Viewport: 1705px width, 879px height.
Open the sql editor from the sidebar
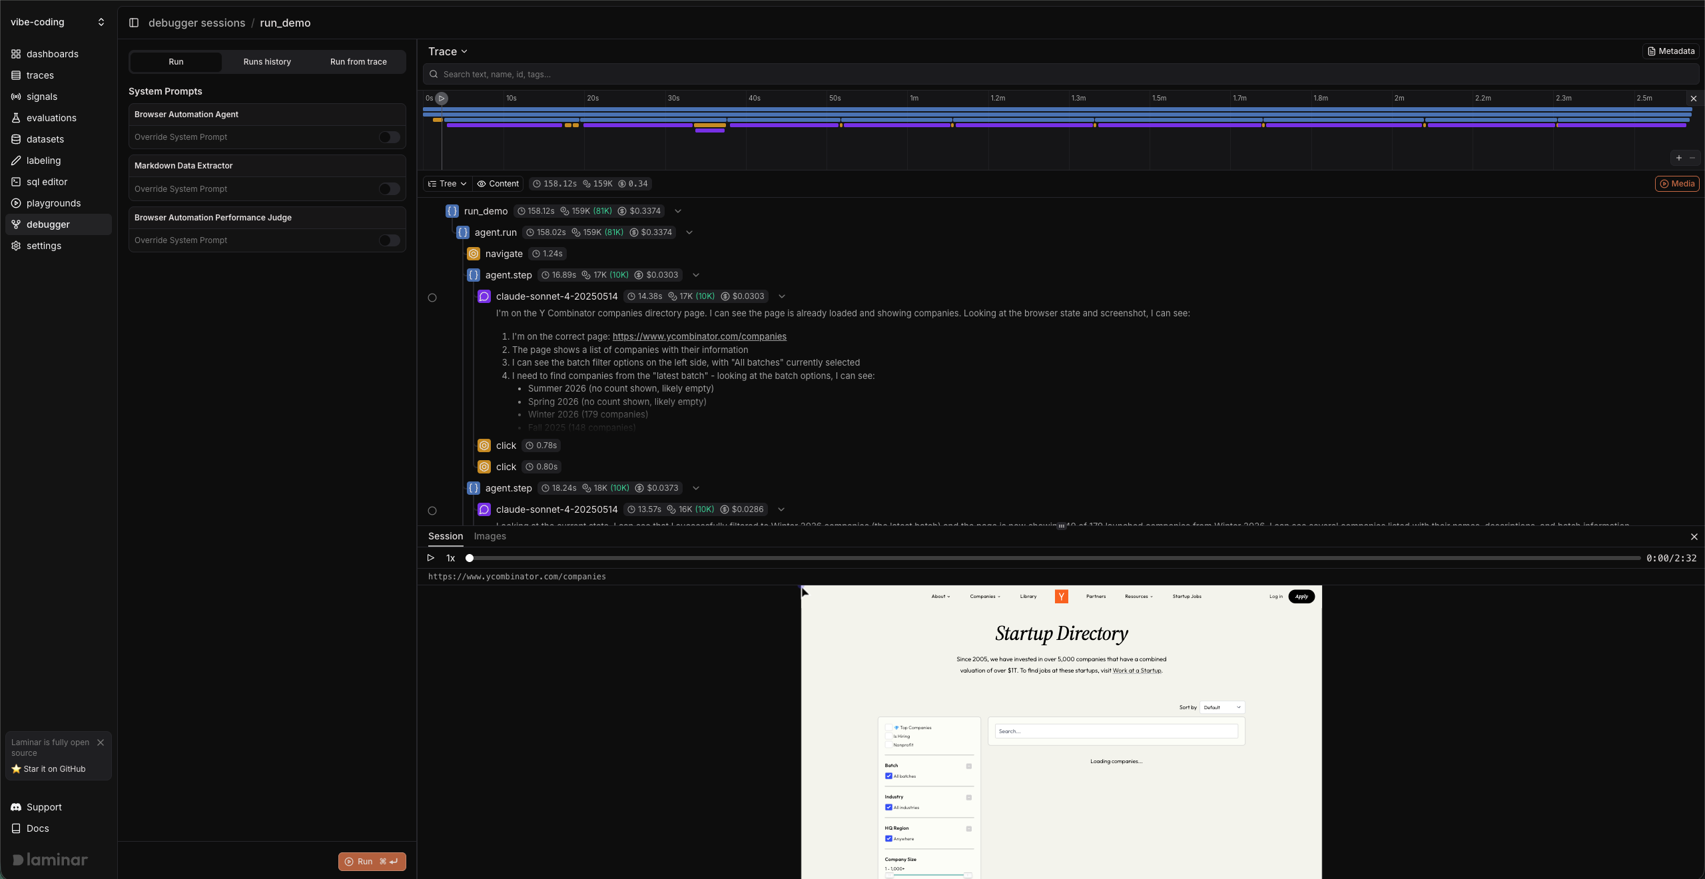point(47,182)
